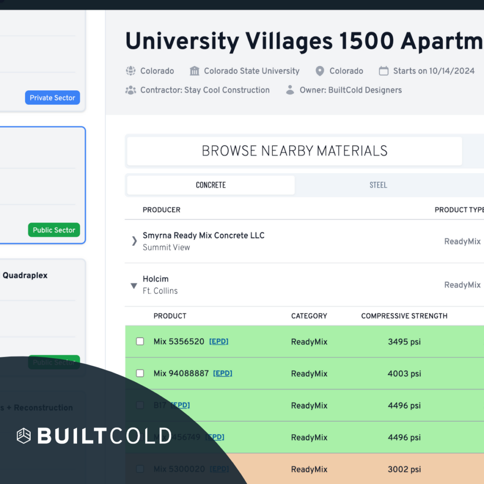Click the 3495 psi strength value
Viewport: 484px width, 484px height.
[405, 342]
